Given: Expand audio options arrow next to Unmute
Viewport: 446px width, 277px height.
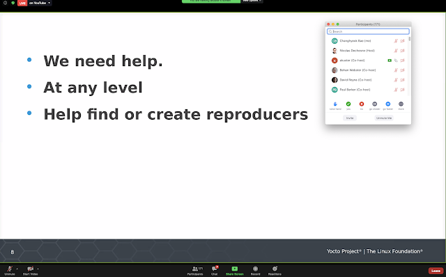Looking at the screenshot, I should pyautogui.click(x=17, y=269).
